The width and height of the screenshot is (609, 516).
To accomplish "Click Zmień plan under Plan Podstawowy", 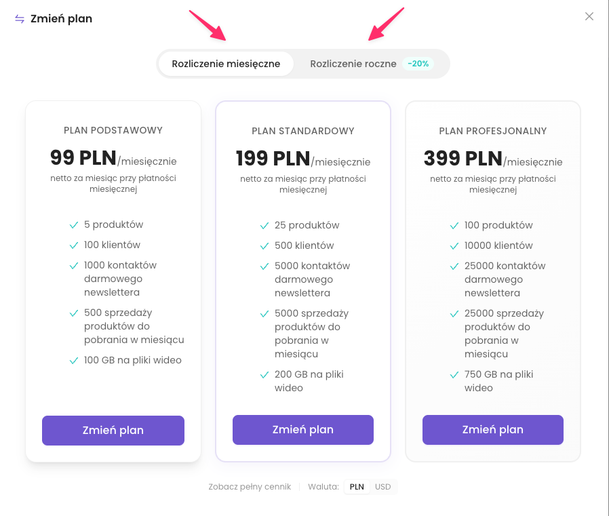I will point(113,431).
